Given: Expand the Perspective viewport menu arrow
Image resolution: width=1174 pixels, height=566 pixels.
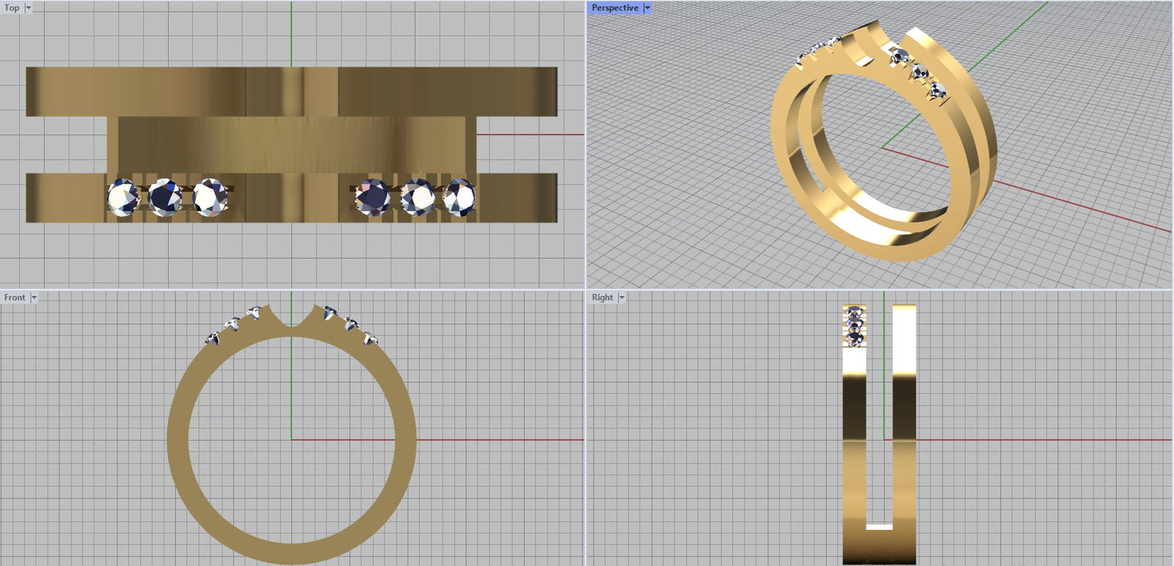Looking at the screenshot, I should point(647,8).
